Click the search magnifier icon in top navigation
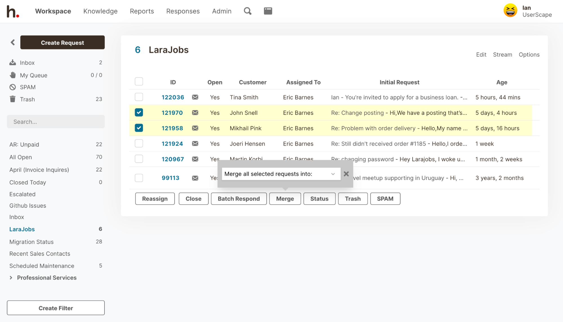 (x=247, y=11)
